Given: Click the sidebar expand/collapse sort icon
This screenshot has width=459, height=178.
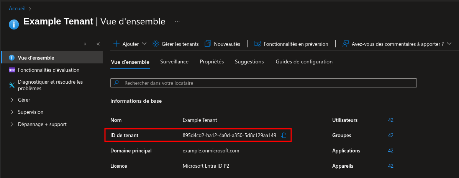Looking at the screenshot, I should pos(85,44).
